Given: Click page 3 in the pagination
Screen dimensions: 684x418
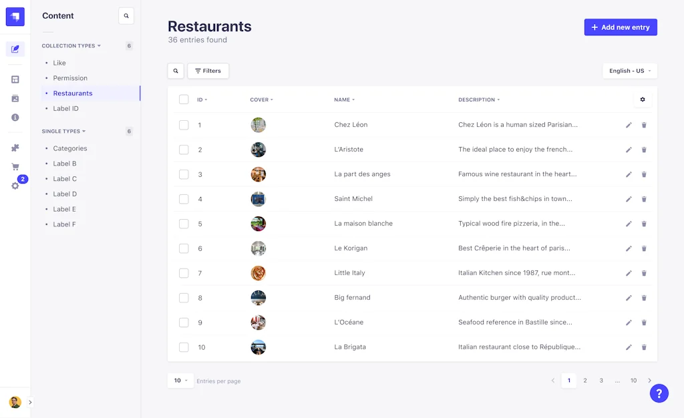Looking at the screenshot, I should pyautogui.click(x=601, y=380).
